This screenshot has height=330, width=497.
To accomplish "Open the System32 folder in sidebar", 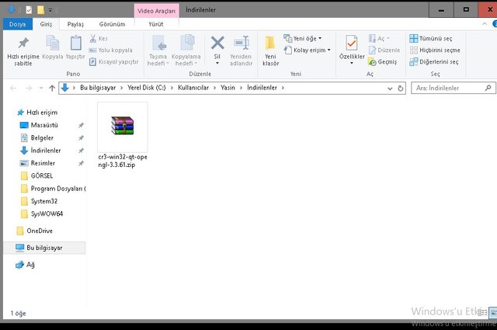I will pyautogui.click(x=39, y=201).
